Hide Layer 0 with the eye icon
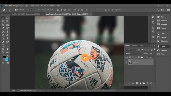The height and width of the screenshot is (96, 171). click(126, 62)
